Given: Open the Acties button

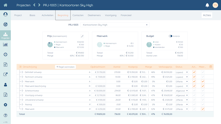Looking at the screenshot, I should 207,15.
